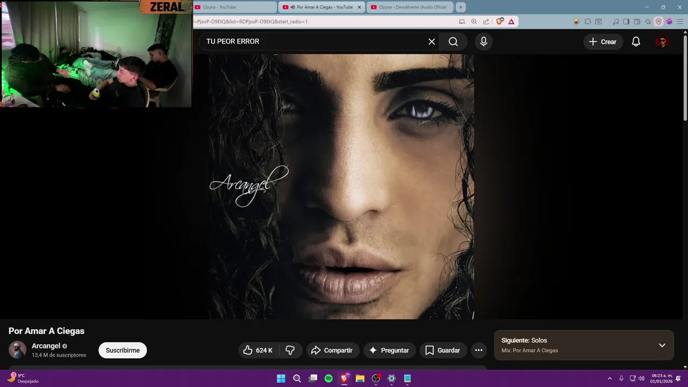Click Brave Rewards triangle icon
The height and width of the screenshot is (387, 688).
click(x=511, y=21)
